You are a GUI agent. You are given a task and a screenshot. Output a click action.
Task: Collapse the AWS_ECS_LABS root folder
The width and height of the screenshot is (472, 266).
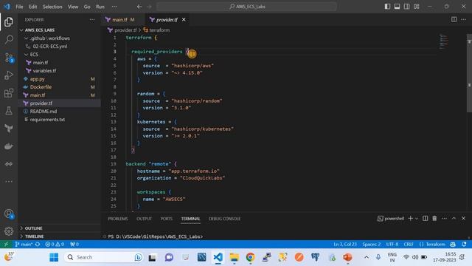click(x=59, y=30)
